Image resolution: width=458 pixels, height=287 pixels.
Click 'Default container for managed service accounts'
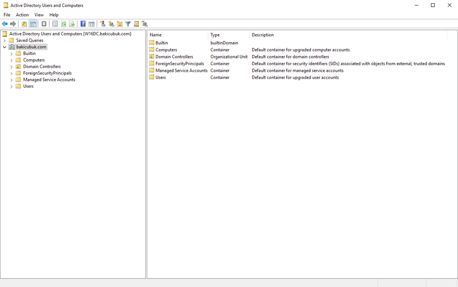(297, 71)
